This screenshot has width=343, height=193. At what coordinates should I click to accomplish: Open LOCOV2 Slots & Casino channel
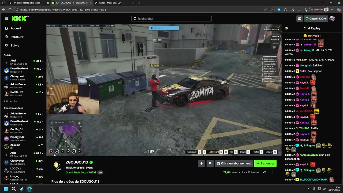pyautogui.click(x=24, y=170)
